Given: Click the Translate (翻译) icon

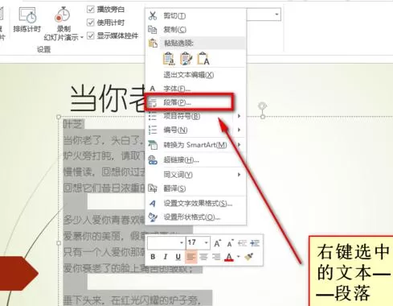Looking at the screenshot, I should [x=153, y=188].
